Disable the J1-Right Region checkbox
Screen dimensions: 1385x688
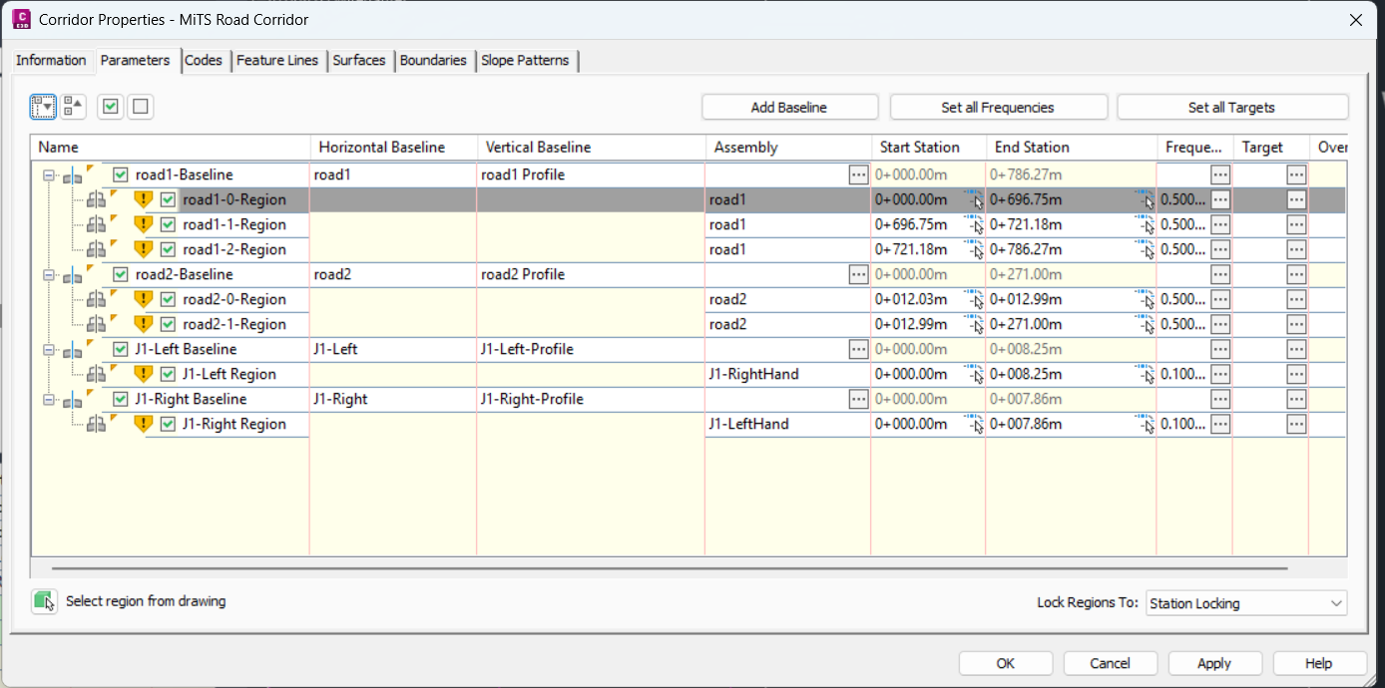pos(168,424)
